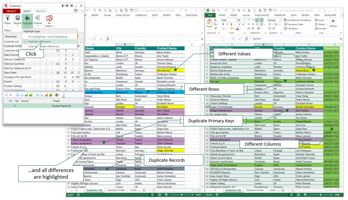Open FILE tab in right Excel window

tap(210, 15)
